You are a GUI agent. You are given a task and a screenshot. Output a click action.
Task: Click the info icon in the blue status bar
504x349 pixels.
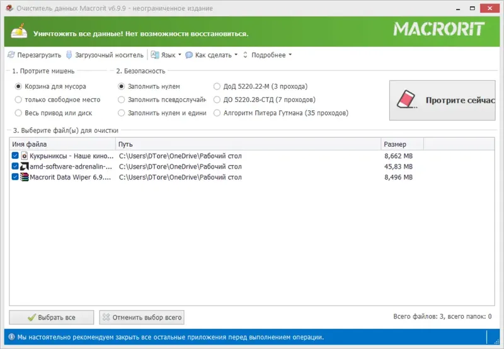(11, 337)
